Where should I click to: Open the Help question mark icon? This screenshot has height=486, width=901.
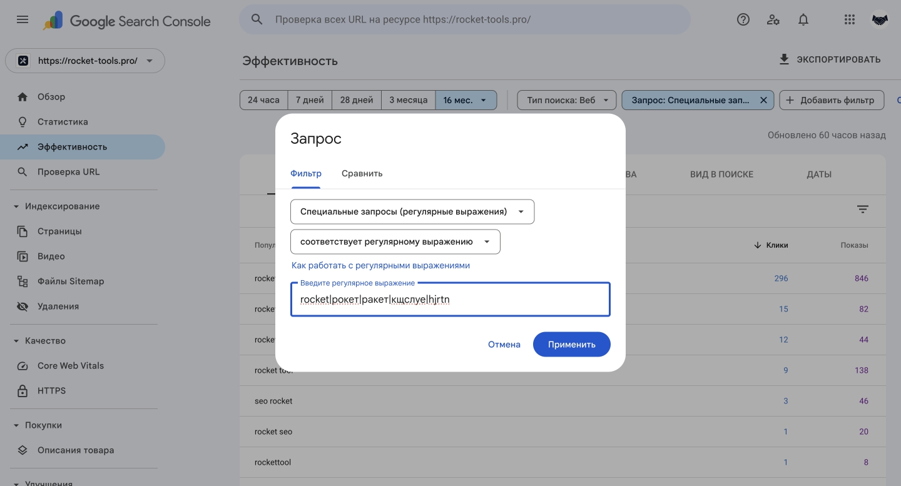click(x=743, y=19)
